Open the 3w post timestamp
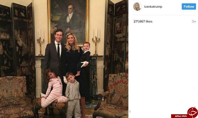The width and height of the screenshot is (198, 118). (194, 22)
